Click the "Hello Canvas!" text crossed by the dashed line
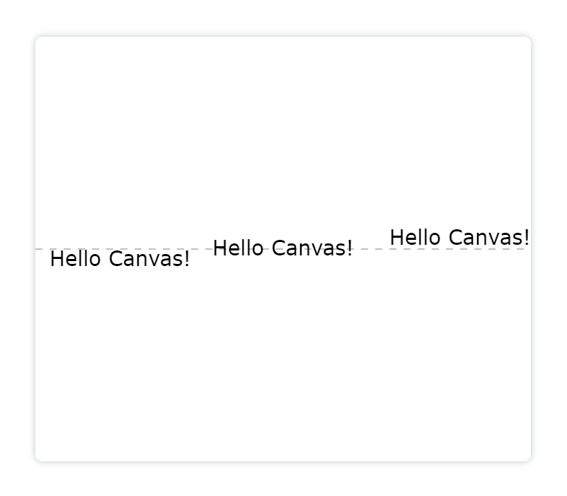567x496 pixels. [282, 248]
